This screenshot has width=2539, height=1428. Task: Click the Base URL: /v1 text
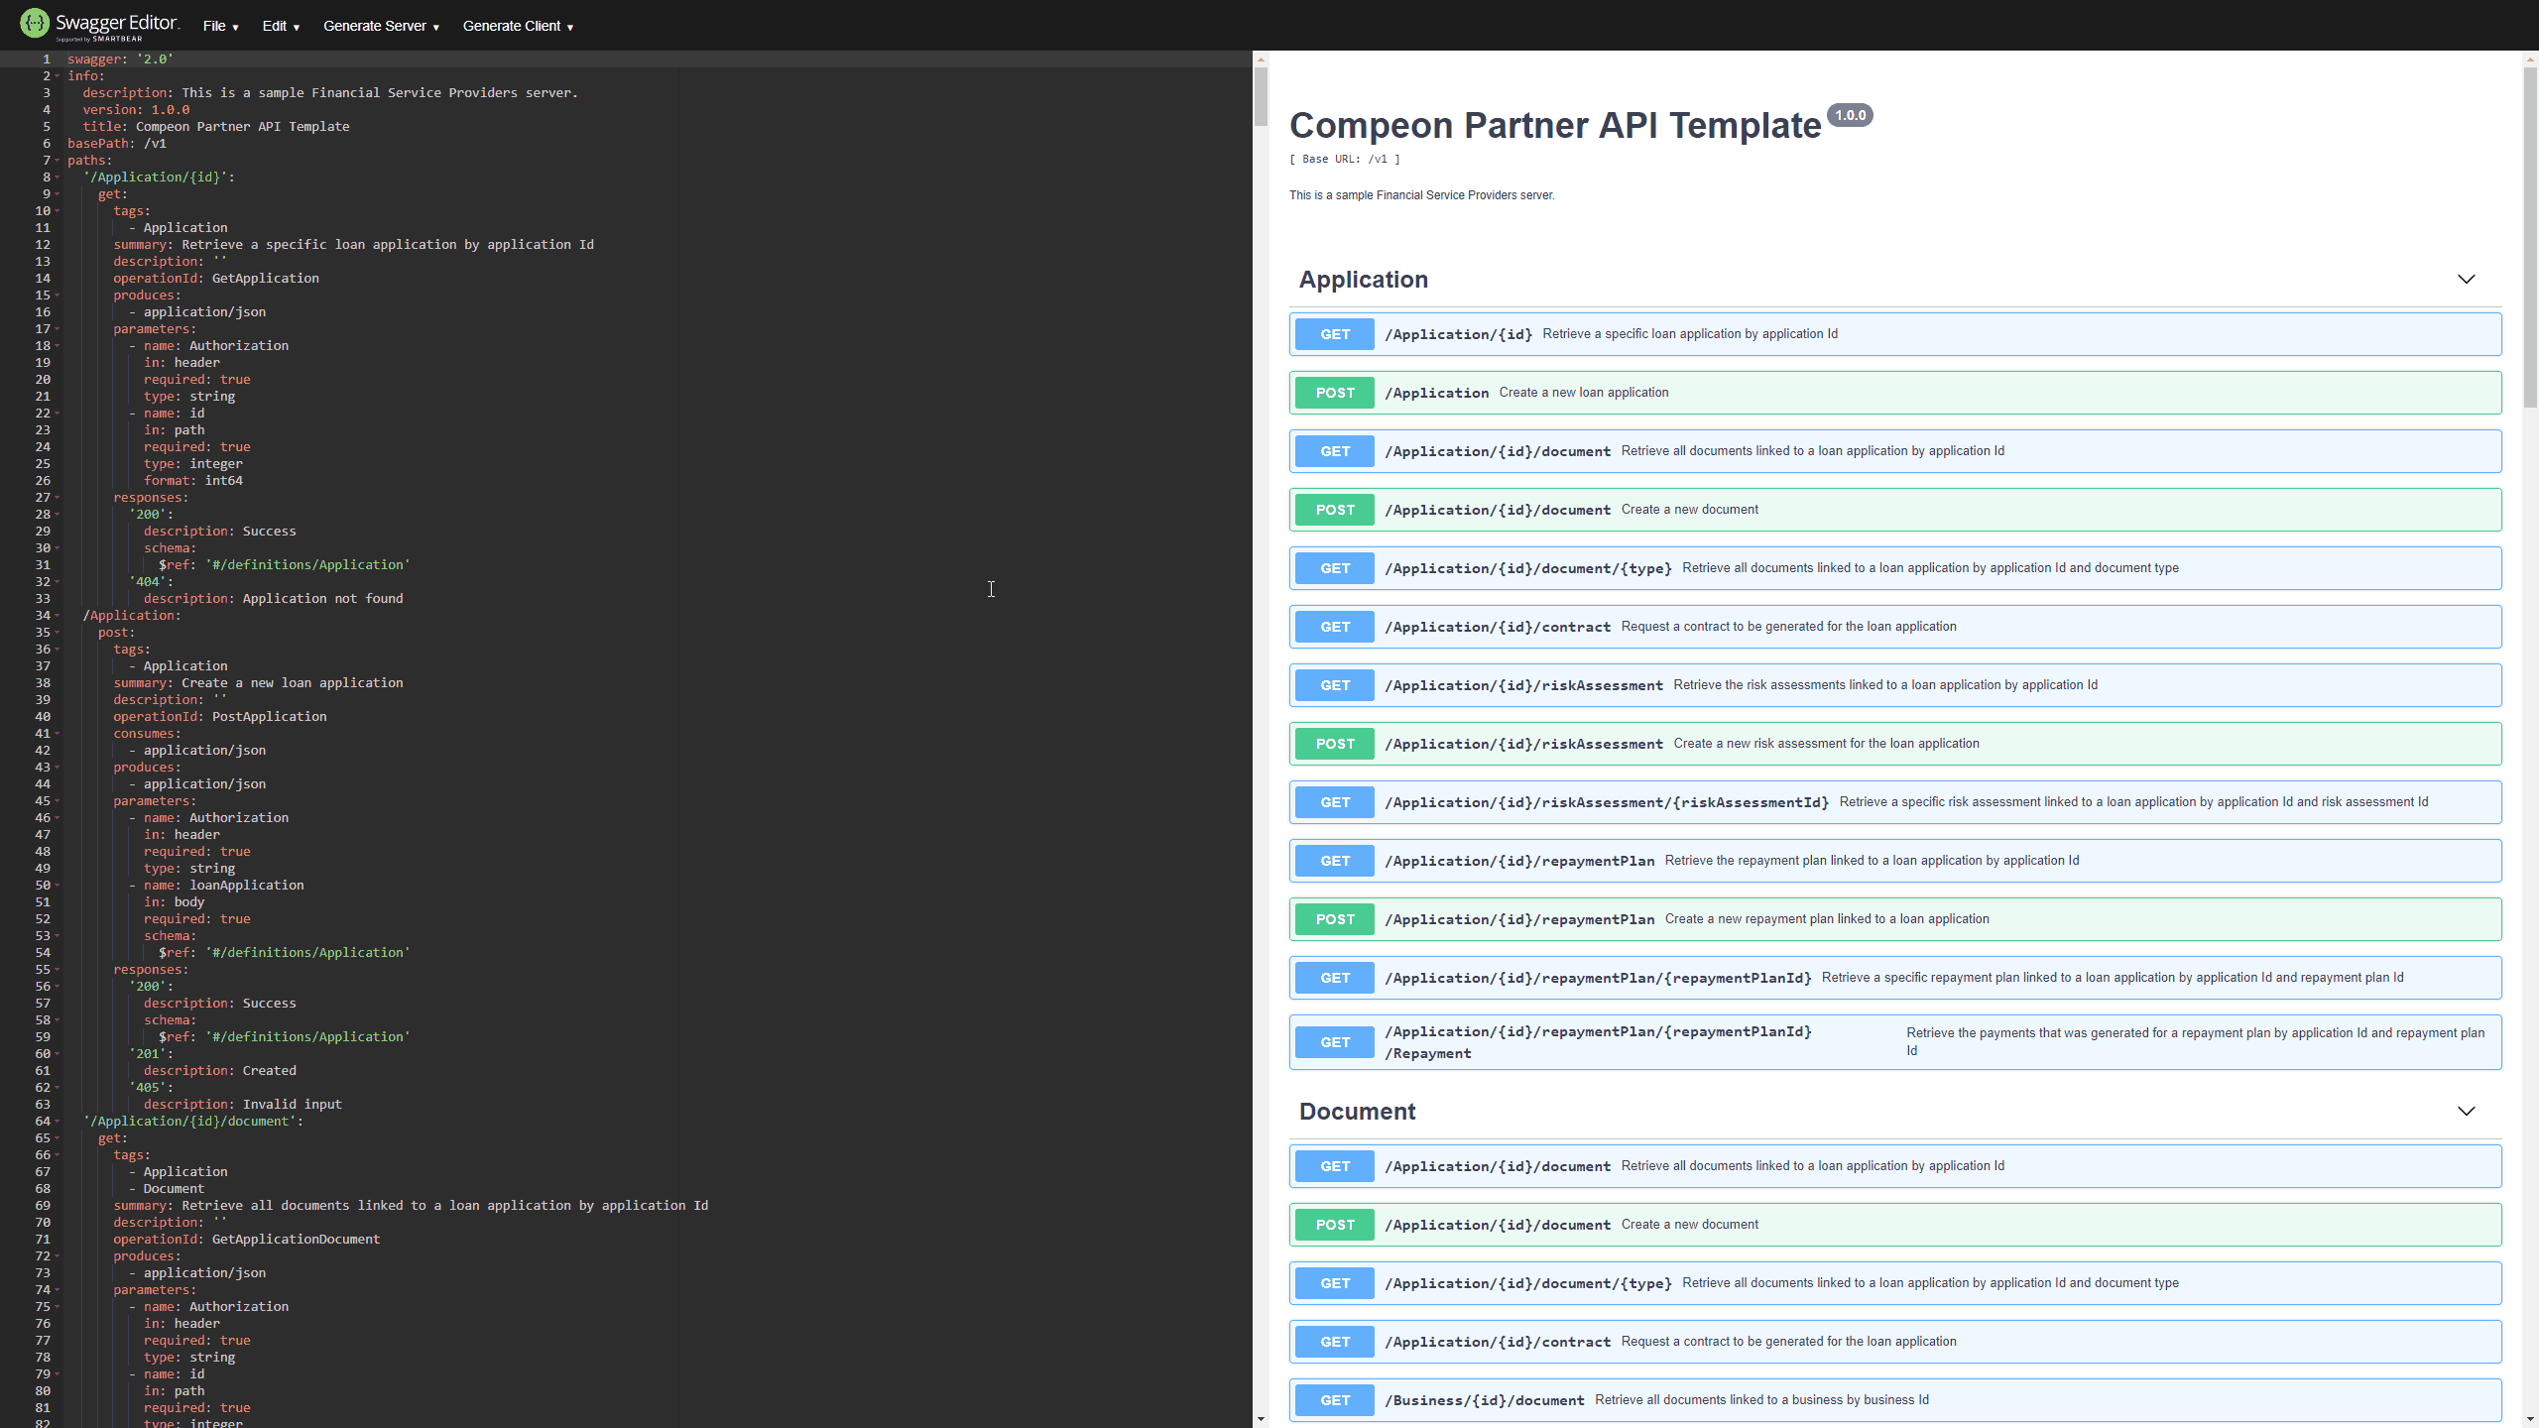pos(1345,159)
